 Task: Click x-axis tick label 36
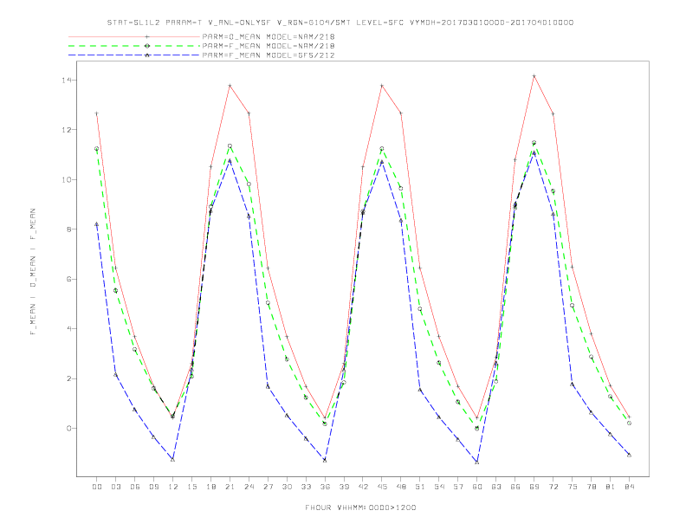(325, 487)
